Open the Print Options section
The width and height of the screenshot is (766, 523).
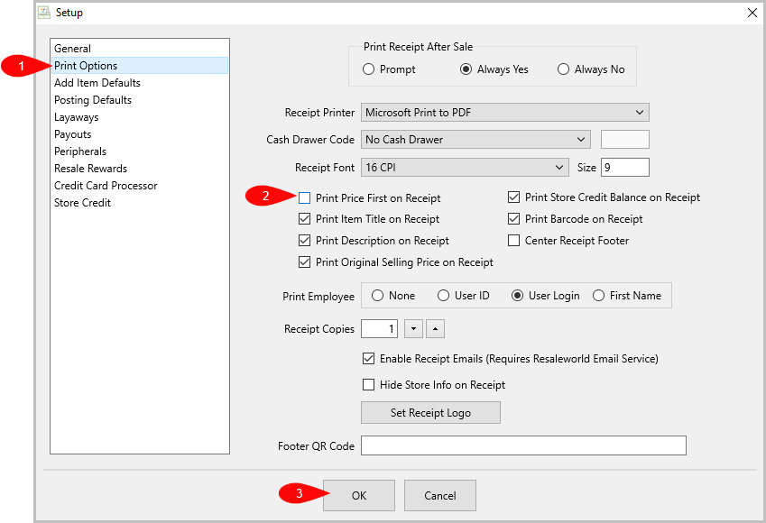coord(140,66)
